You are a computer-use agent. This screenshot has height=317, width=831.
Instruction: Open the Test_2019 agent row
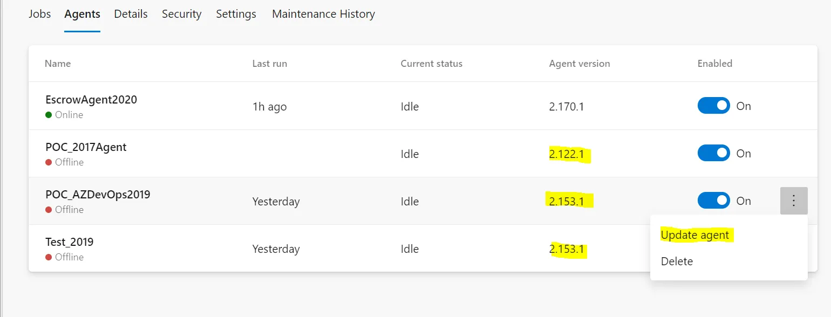click(x=70, y=242)
